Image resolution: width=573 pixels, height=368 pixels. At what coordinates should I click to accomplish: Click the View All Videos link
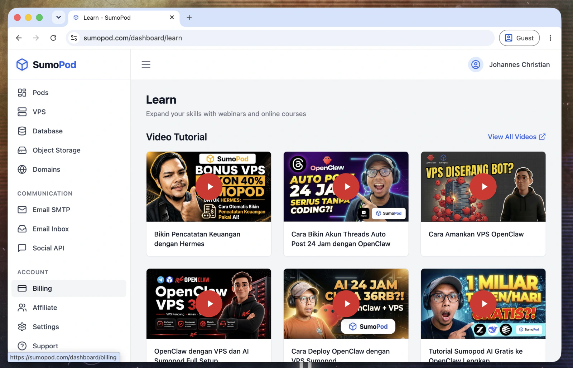click(516, 137)
